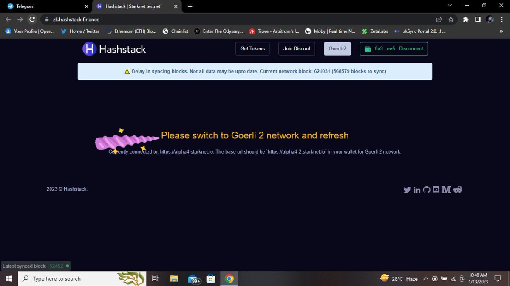Click the Type here to search box
The width and height of the screenshot is (510, 286).
pos(82,279)
